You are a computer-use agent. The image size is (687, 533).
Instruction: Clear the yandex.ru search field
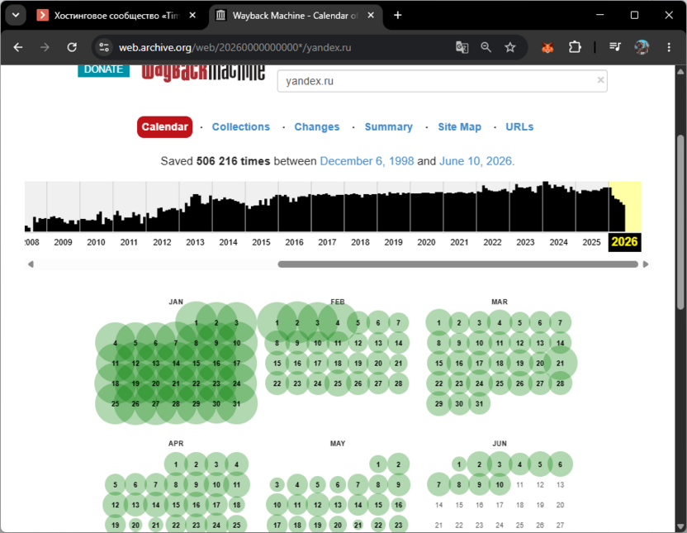pos(600,80)
